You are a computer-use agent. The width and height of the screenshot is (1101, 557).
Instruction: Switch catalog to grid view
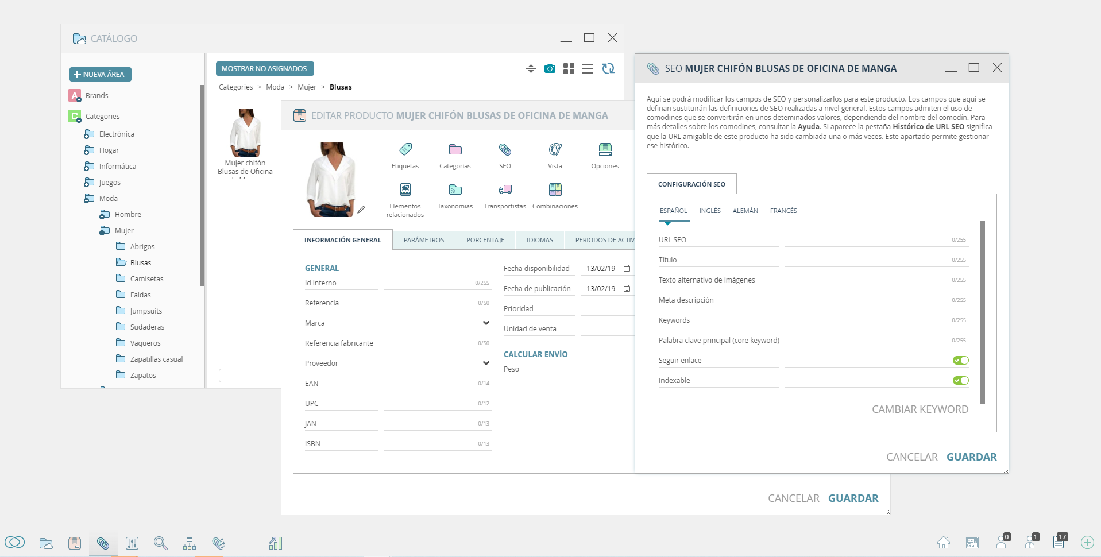coord(569,69)
